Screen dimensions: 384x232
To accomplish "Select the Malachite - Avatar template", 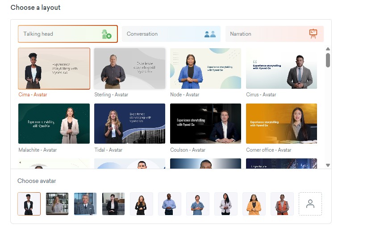I will (x=54, y=124).
